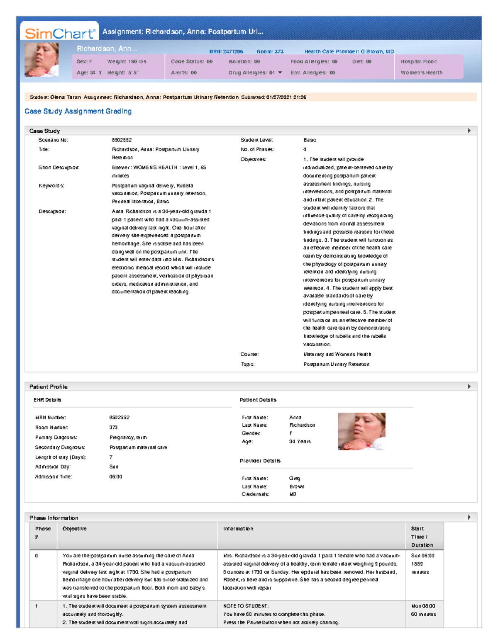Click the Objective column header in phase table
Image resolution: width=498 pixels, height=644 pixels.
(x=75, y=529)
